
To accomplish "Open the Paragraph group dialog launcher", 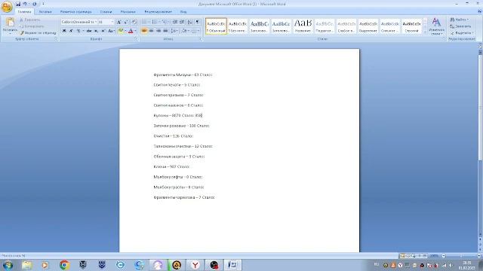I will click(201, 39).
